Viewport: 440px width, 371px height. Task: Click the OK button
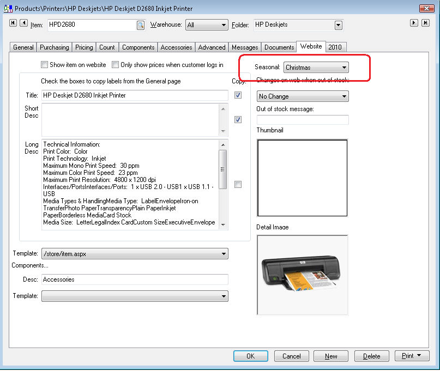pyautogui.click(x=250, y=356)
